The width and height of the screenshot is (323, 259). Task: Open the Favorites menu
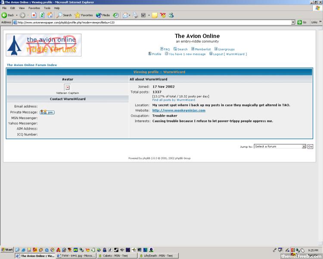(x=34, y=8)
